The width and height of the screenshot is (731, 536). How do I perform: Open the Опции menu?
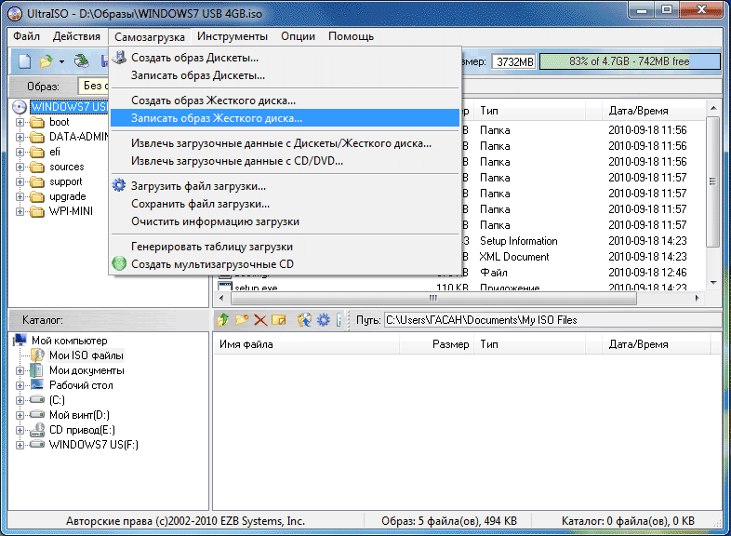click(298, 36)
